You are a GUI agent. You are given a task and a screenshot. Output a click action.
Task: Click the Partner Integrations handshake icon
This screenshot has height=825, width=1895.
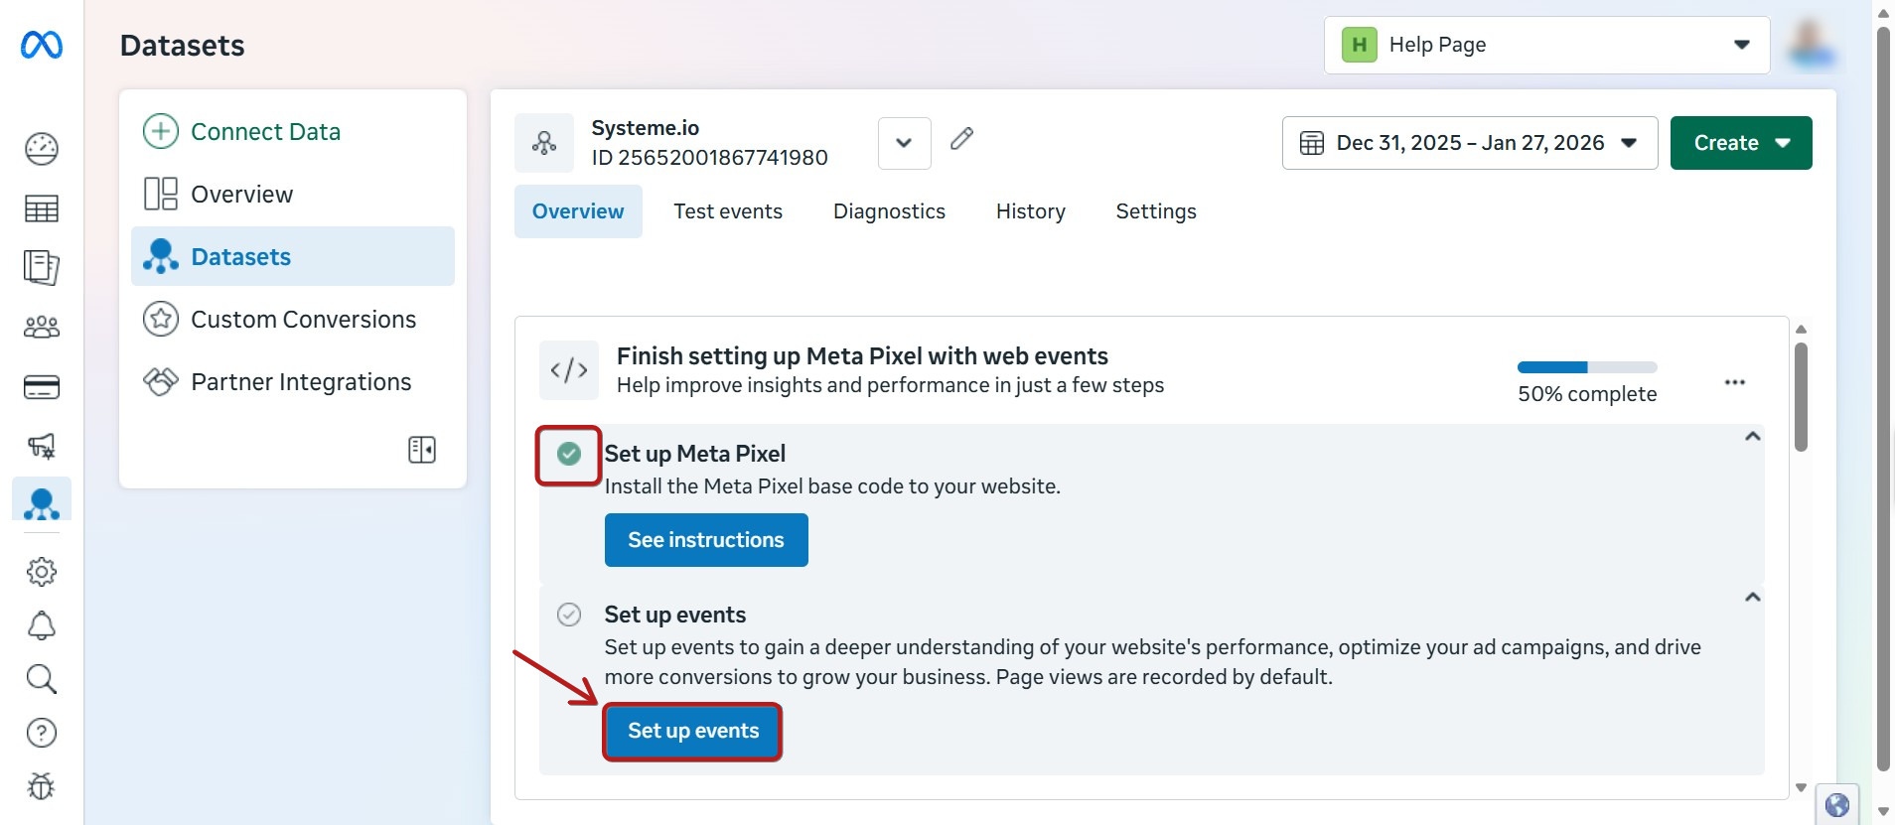coord(161,381)
